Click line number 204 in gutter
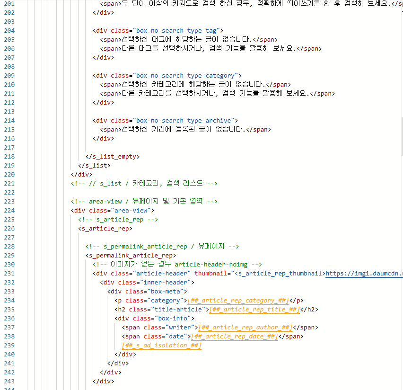403x390 pixels. click(9, 31)
